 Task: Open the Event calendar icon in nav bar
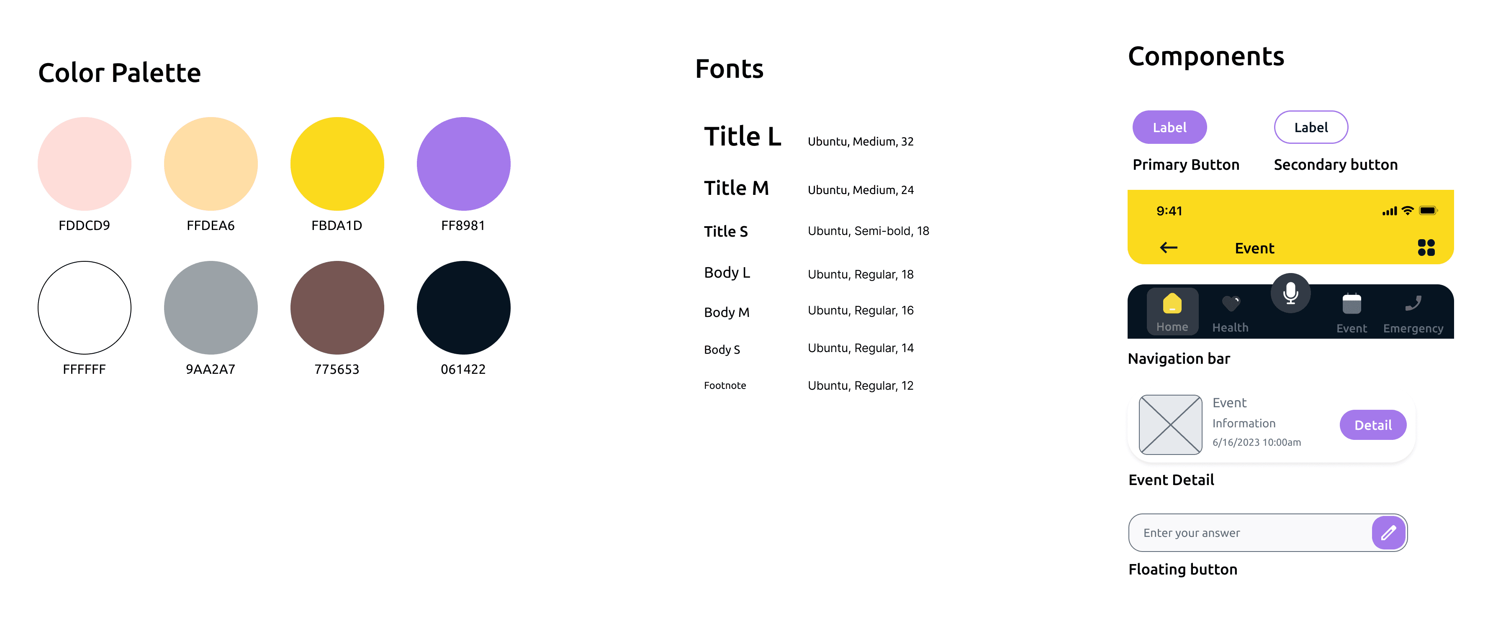point(1352,304)
